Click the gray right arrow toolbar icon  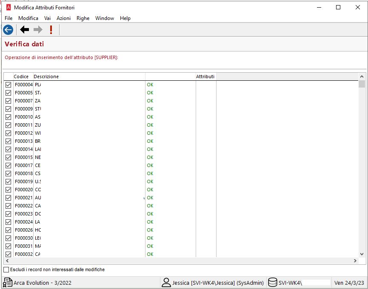(38, 29)
